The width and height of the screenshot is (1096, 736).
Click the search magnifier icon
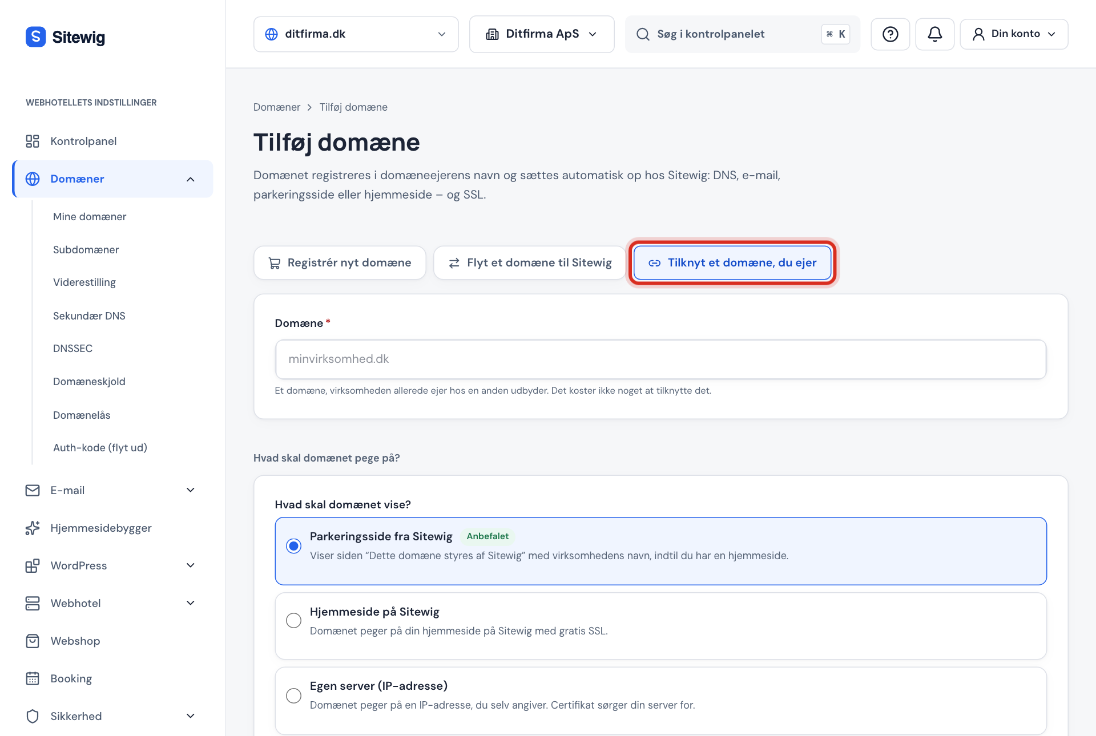coord(643,34)
